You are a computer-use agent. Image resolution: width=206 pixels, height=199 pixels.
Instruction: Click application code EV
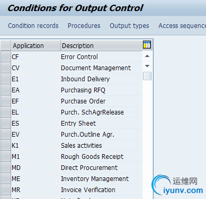15,135
